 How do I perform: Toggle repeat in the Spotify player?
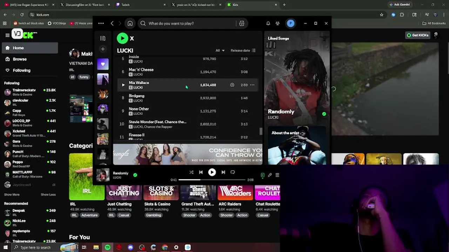pos(233,172)
